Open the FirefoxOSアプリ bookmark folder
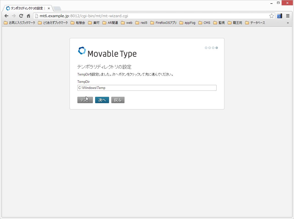 pos(163,23)
